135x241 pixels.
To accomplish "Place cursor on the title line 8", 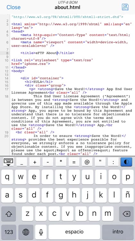I will click(x=47, y=53).
